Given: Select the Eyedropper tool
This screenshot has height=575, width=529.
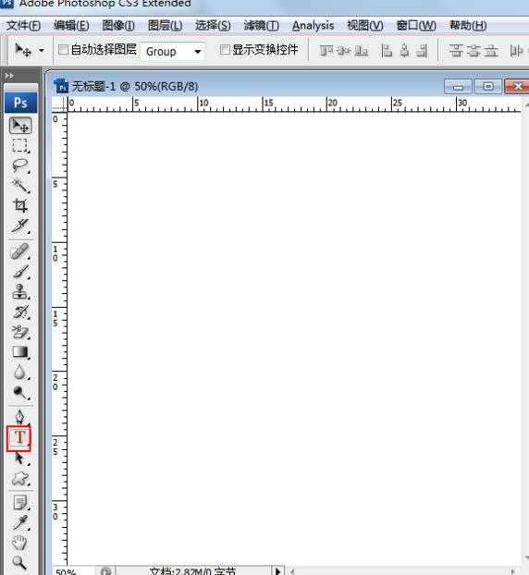Looking at the screenshot, I should coord(20,522).
